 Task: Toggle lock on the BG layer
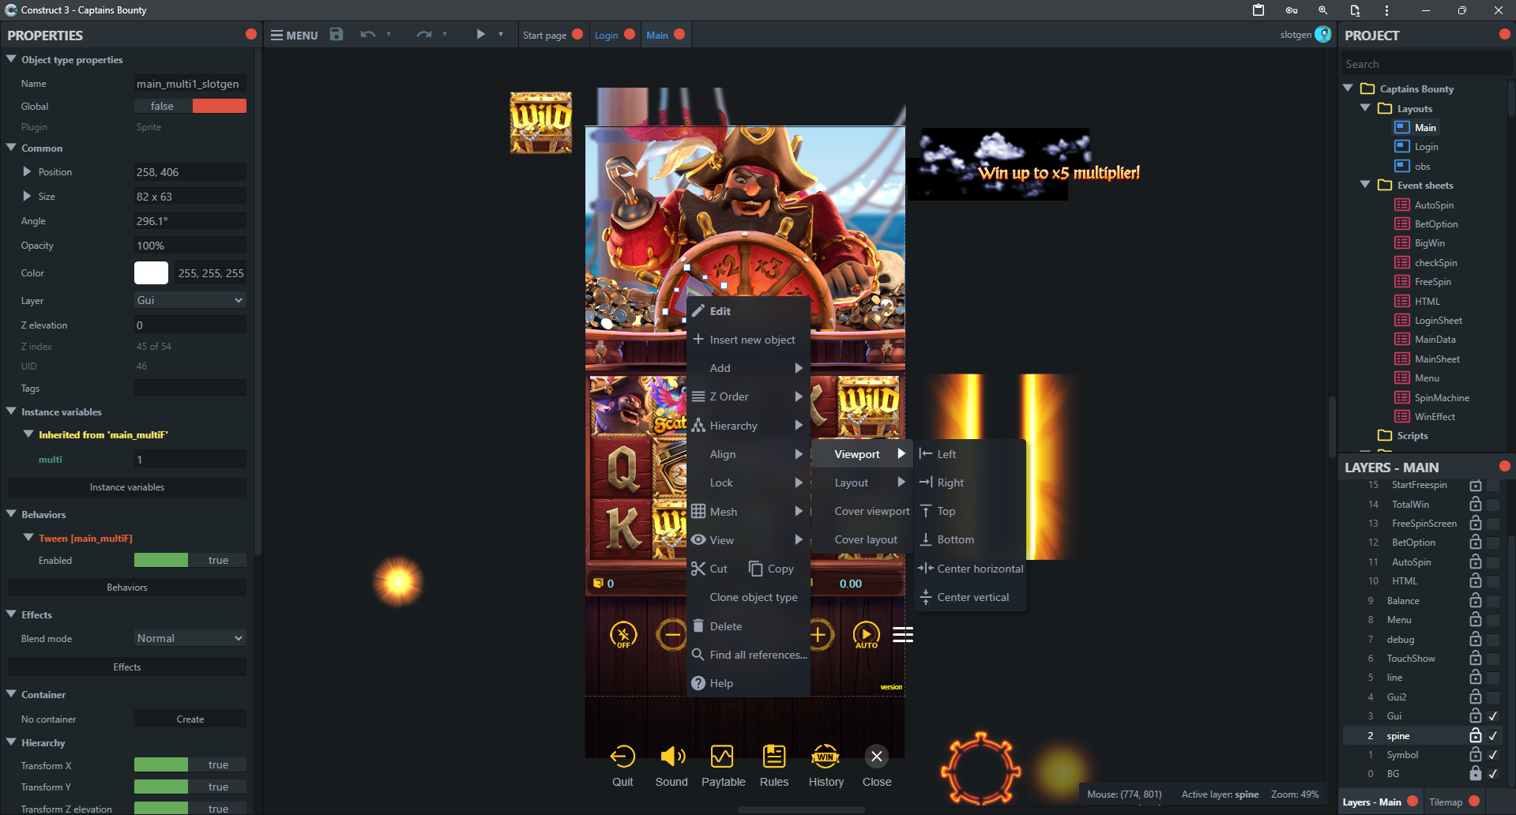(1475, 774)
